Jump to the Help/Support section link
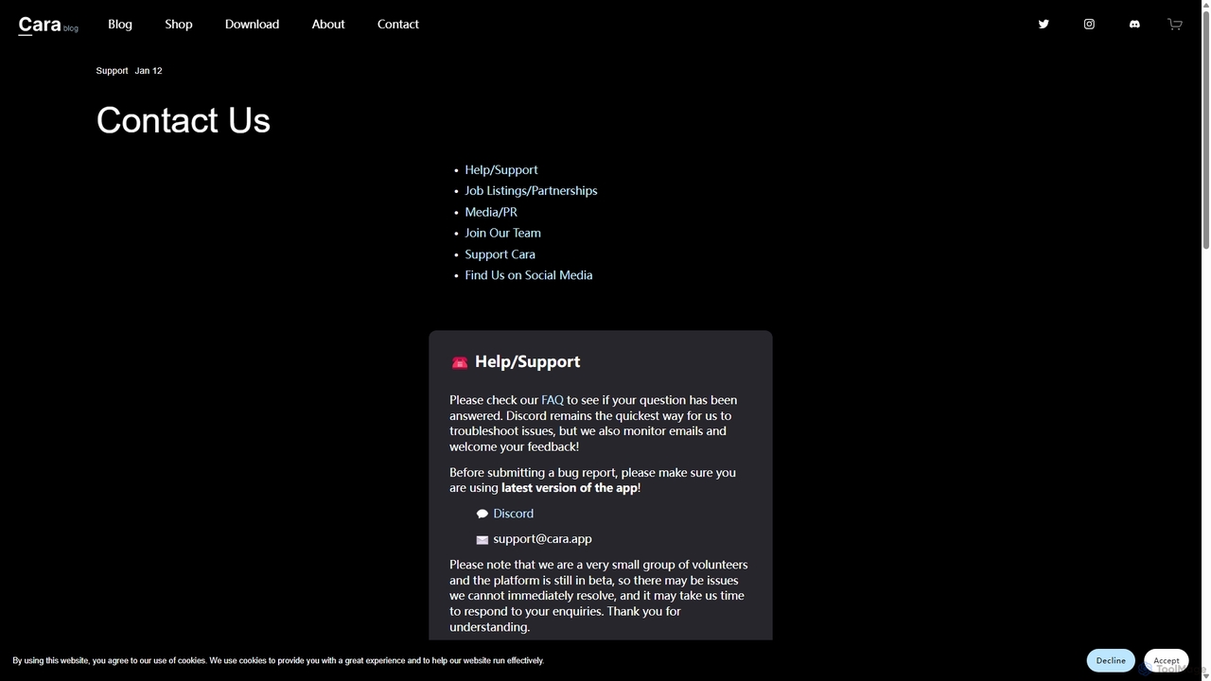1211x681 pixels. coord(501,170)
